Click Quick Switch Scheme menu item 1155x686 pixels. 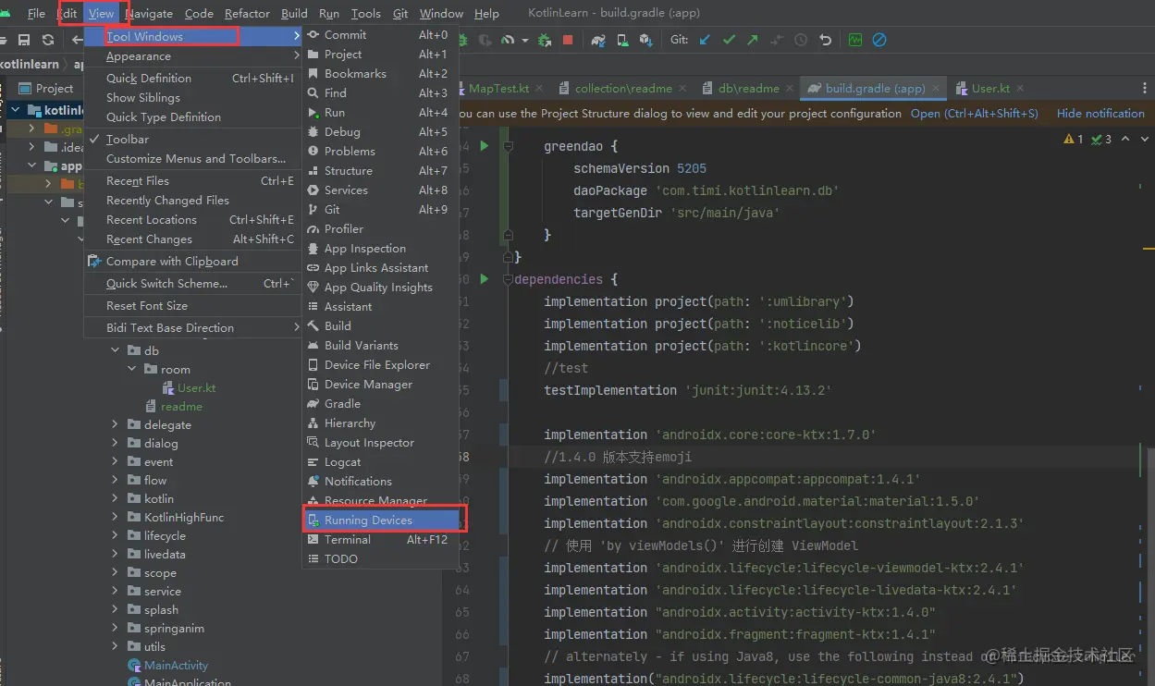coord(192,283)
